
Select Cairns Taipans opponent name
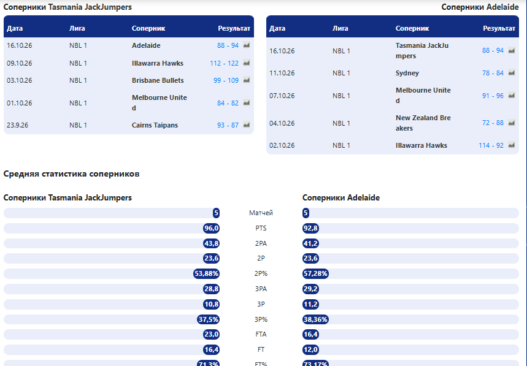click(155, 125)
